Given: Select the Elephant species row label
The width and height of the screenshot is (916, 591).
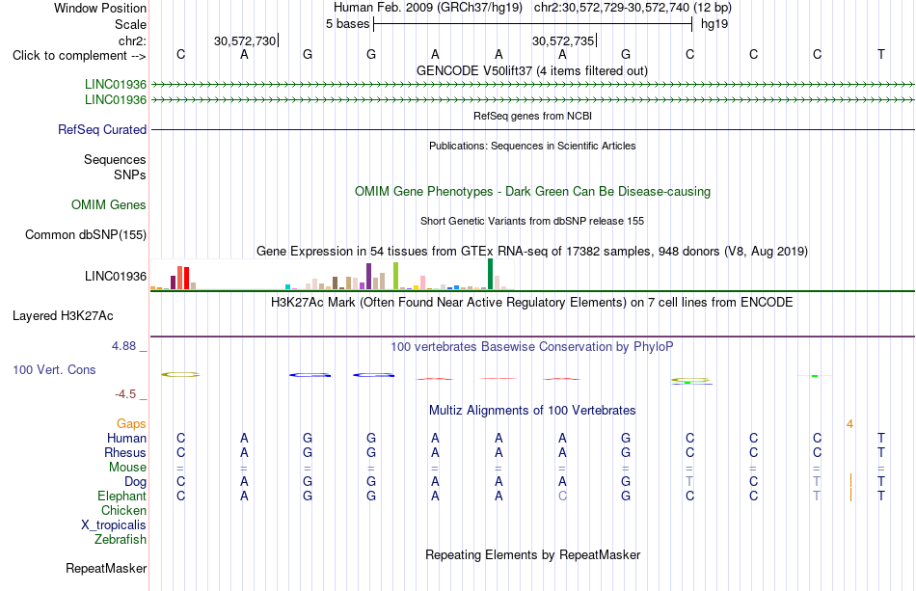Looking at the screenshot, I should [x=121, y=496].
